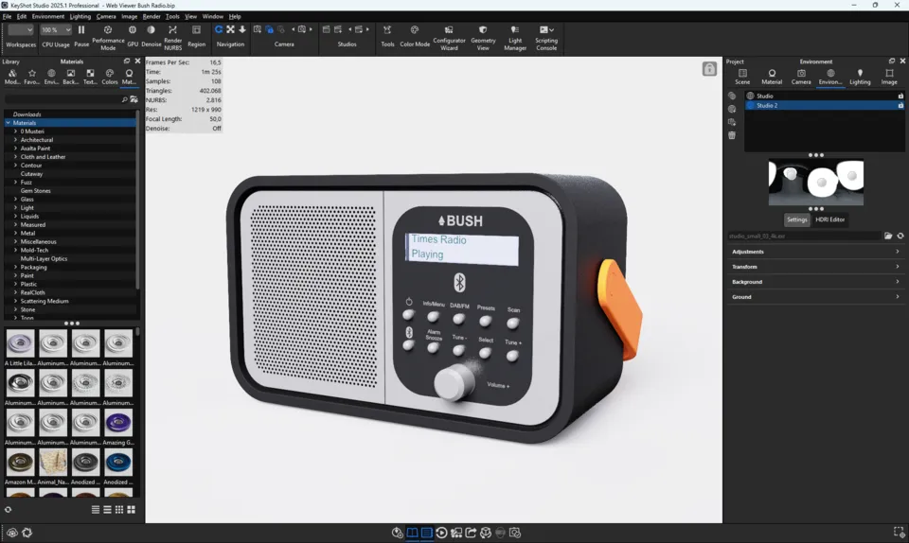909x543 pixels.
Task: Delete the selected environment with trash icon
Action: click(x=732, y=135)
